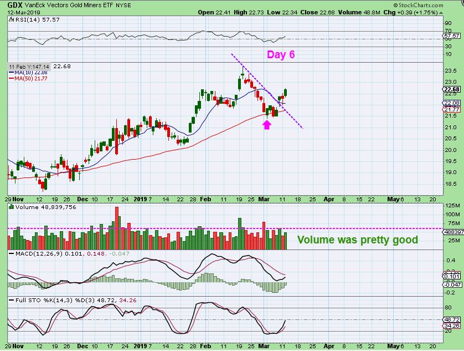Image resolution: width=464 pixels, height=351 pixels.
Task: Click the 34.26 stochastic value tag on right
Action: (x=452, y=325)
